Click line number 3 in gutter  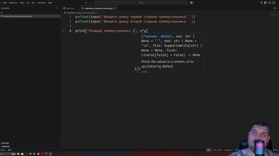pyautogui.click(x=70, y=26)
